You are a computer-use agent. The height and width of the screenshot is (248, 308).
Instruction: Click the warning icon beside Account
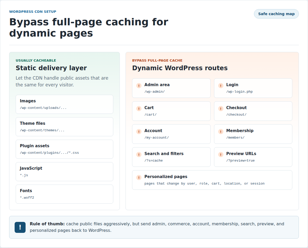pos(139,132)
